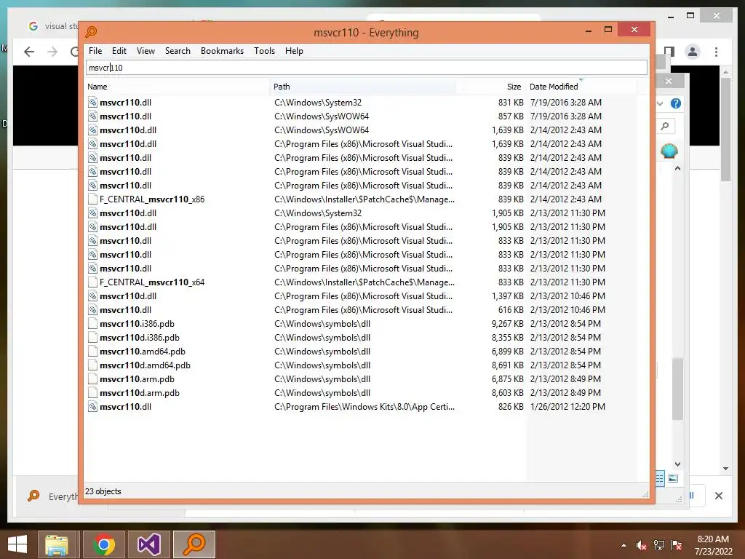The image size is (745, 559).
Task: Click the 23 objects status bar text
Action: pos(103,491)
